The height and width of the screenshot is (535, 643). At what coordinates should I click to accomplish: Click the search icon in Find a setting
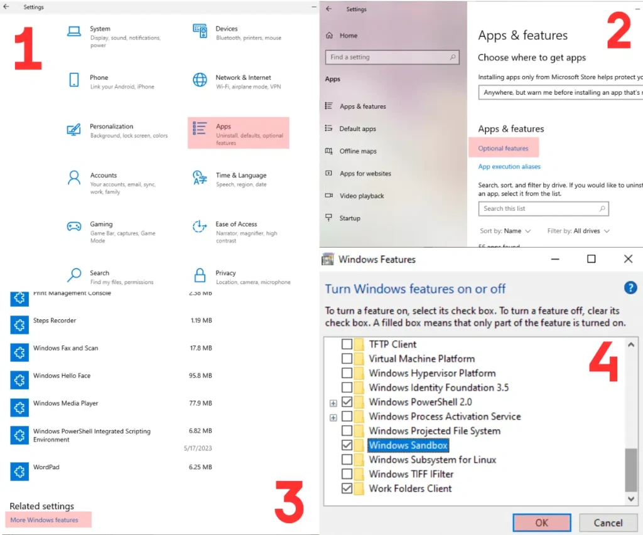(x=452, y=57)
